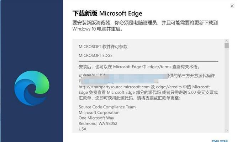Click the 下载新版 Microsoft Edge title
Viewport: 237px width, 142px height.
click(x=107, y=13)
